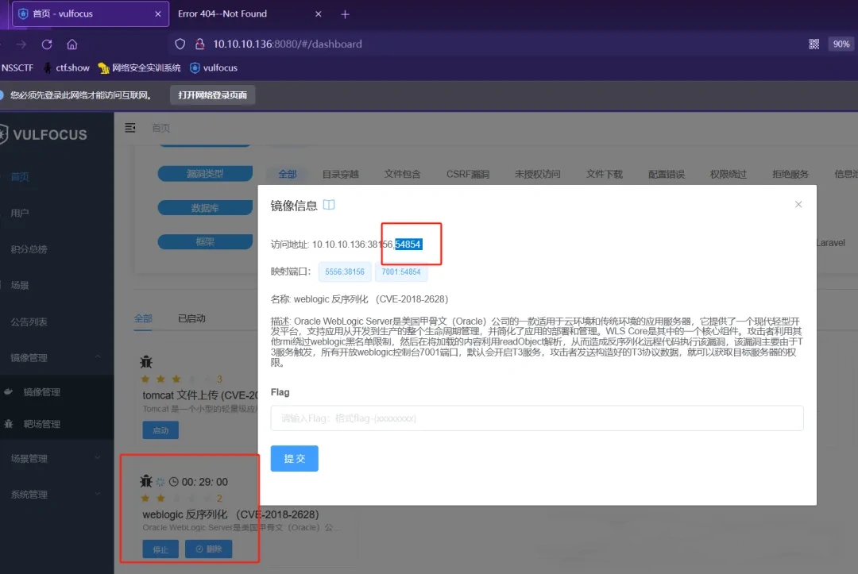Image resolution: width=858 pixels, height=574 pixels.
Task: Collapse the 镜像管理 sidebar group
Action: (57, 357)
